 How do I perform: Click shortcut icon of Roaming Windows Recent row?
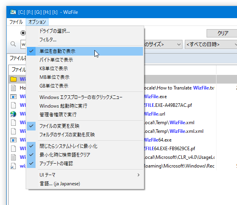(13, 166)
